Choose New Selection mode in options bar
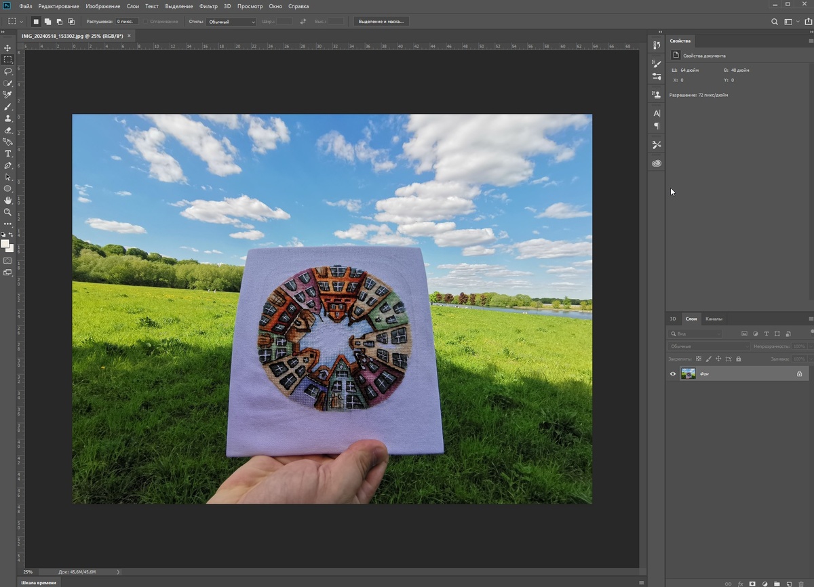 click(x=36, y=22)
